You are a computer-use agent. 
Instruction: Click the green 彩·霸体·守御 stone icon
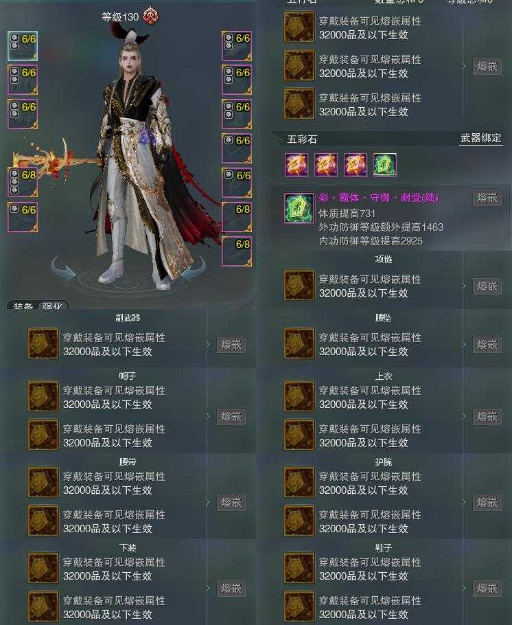[x=299, y=208]
